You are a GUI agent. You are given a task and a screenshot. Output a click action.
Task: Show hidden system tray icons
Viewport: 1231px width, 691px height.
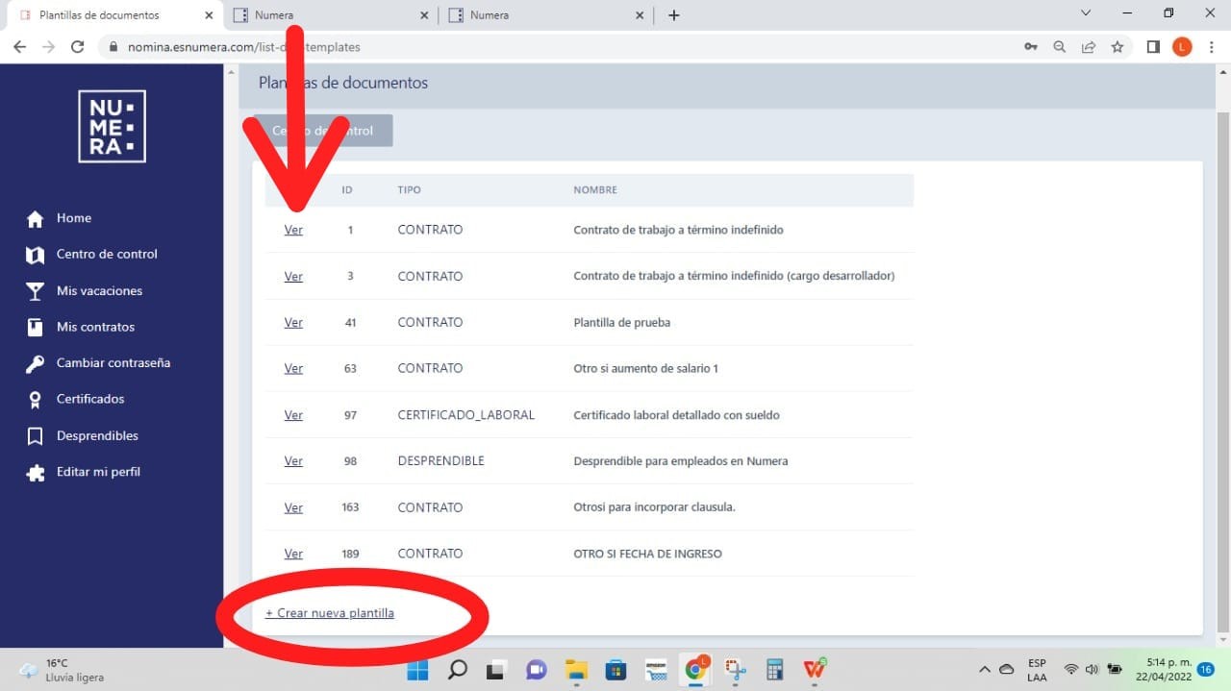point(984,669)
